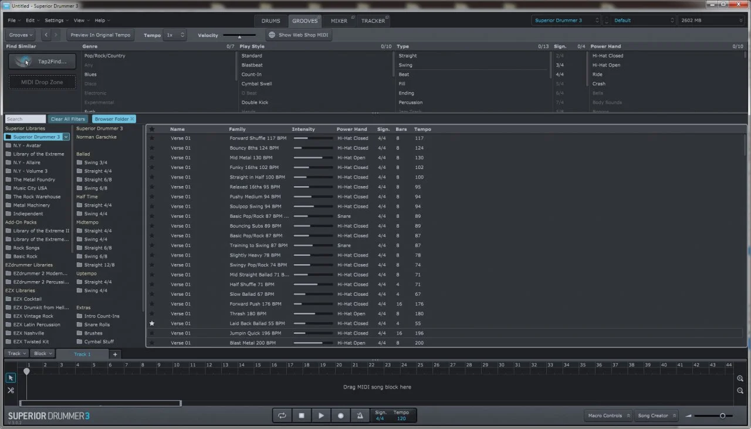Toggle favorite star for Thrash 180 BPM
The height and width of the screenshot is (429, 751).
point(152,313)
